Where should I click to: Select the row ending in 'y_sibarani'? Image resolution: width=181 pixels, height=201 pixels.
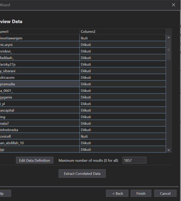[83, 71]
